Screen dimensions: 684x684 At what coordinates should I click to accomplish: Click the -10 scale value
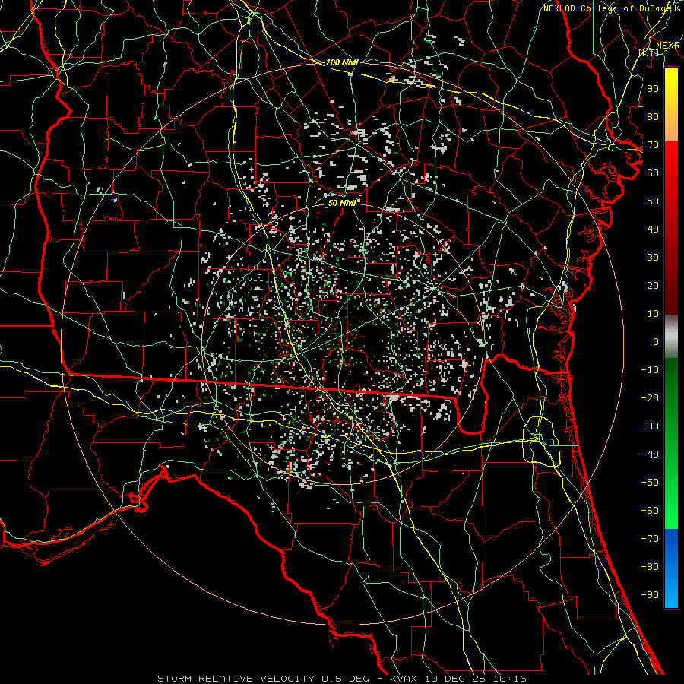(650, 370)
